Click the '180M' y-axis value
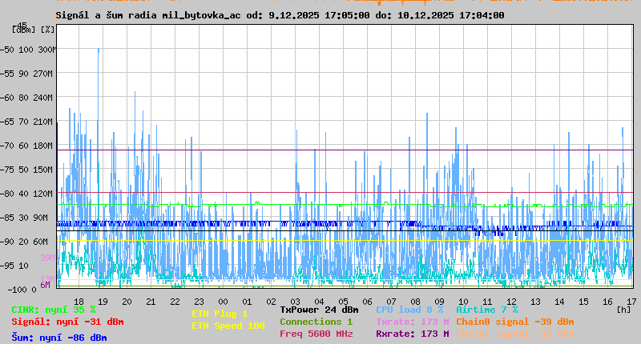 pyautogui.click(x=46, y=146)
